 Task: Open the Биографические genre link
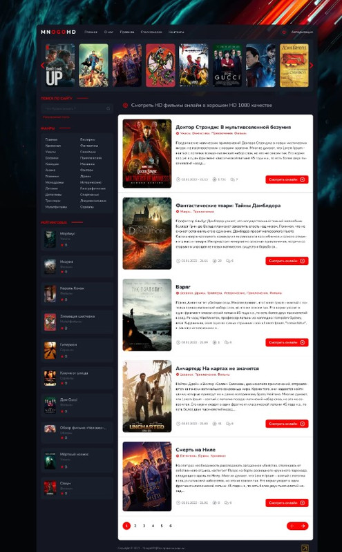(x=93, y=188)
